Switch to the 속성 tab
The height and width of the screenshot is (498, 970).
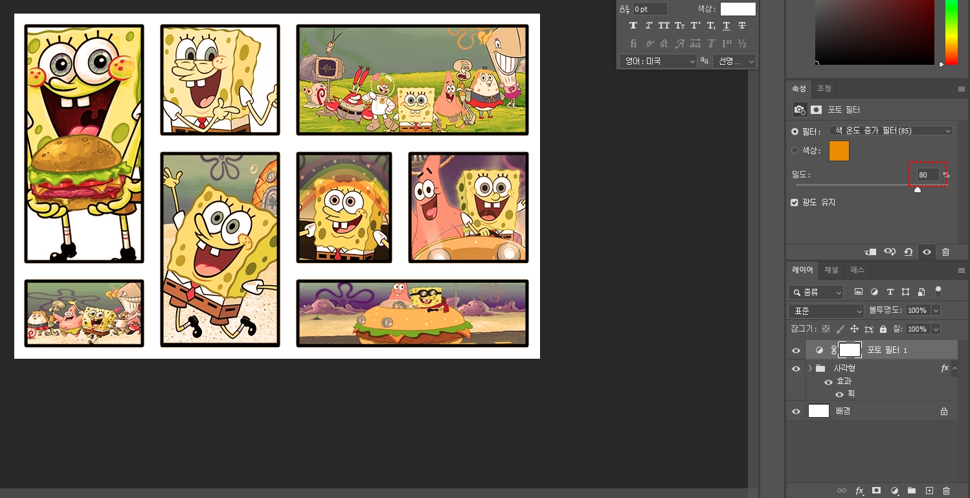pyautogui.click(x=799, y=88)
